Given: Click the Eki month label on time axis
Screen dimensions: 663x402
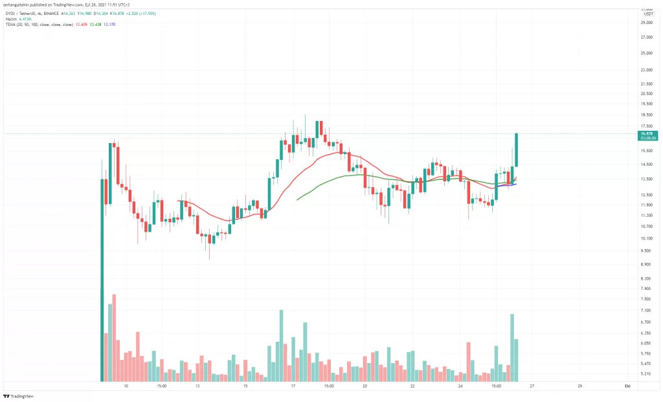Looking at the screenshot, I should (627, 386).
